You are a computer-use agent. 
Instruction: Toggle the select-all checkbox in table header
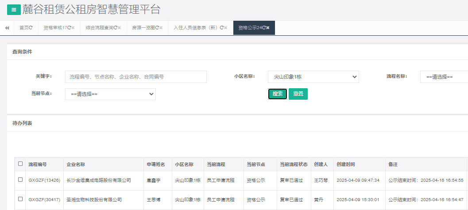coord(20,164)
